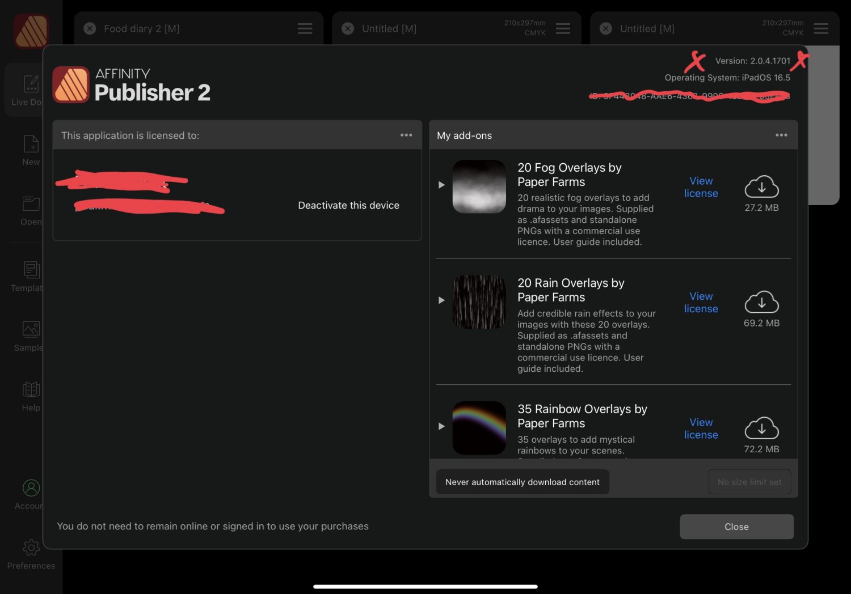
Task: Open hamburger menu of rightmost Untitled document
Action: click(x=821, y=28)
